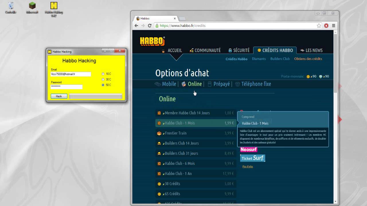The height and width of the screenshot is (206, 367).
Task: Reload the habbo.fr page
Action: pos(150,25)
